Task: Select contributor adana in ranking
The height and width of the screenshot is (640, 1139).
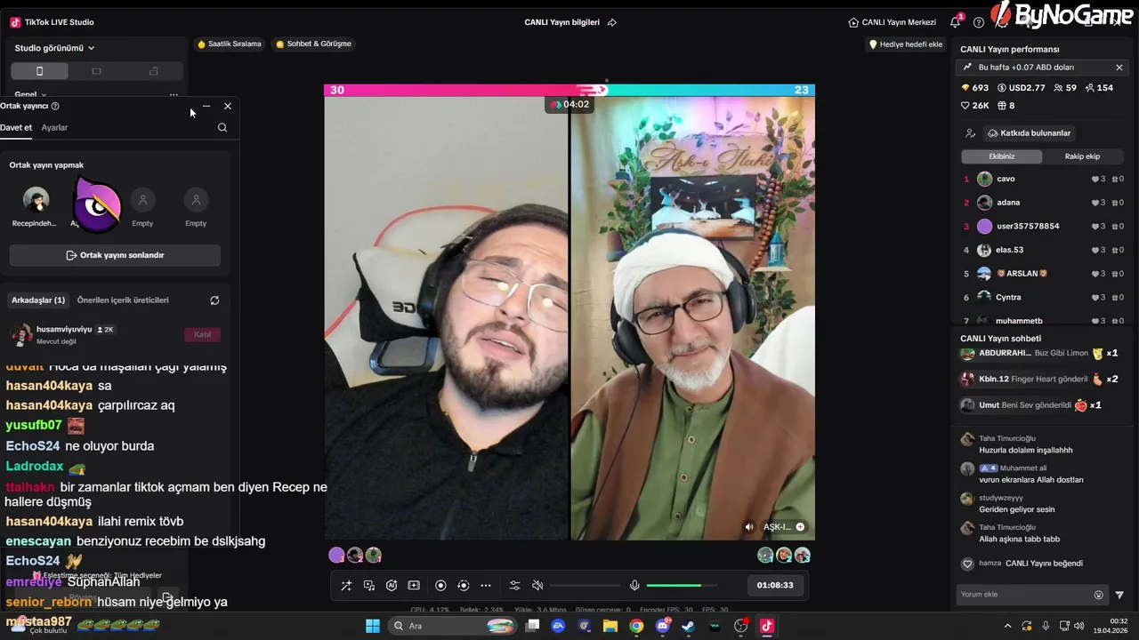Action: (1044, 203)
